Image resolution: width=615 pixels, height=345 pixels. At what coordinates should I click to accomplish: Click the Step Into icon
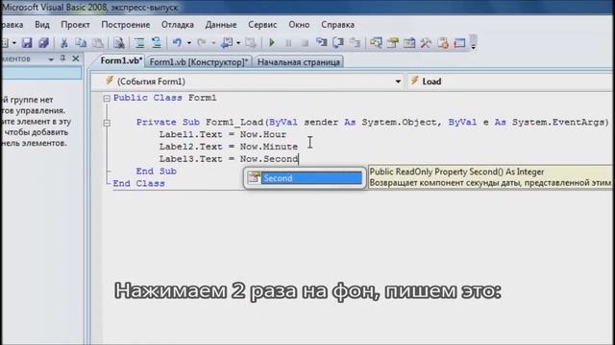pyautogui.click(x=322, y=42)
